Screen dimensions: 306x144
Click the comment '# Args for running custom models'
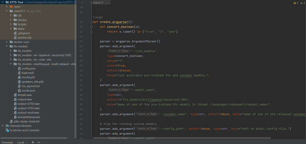point(128,124)
